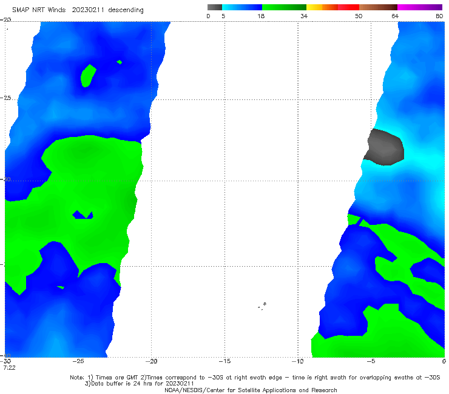Viewport: 449px width, 394px height.
Task: Click the colorbar label '50'
Action: point(359,16)
